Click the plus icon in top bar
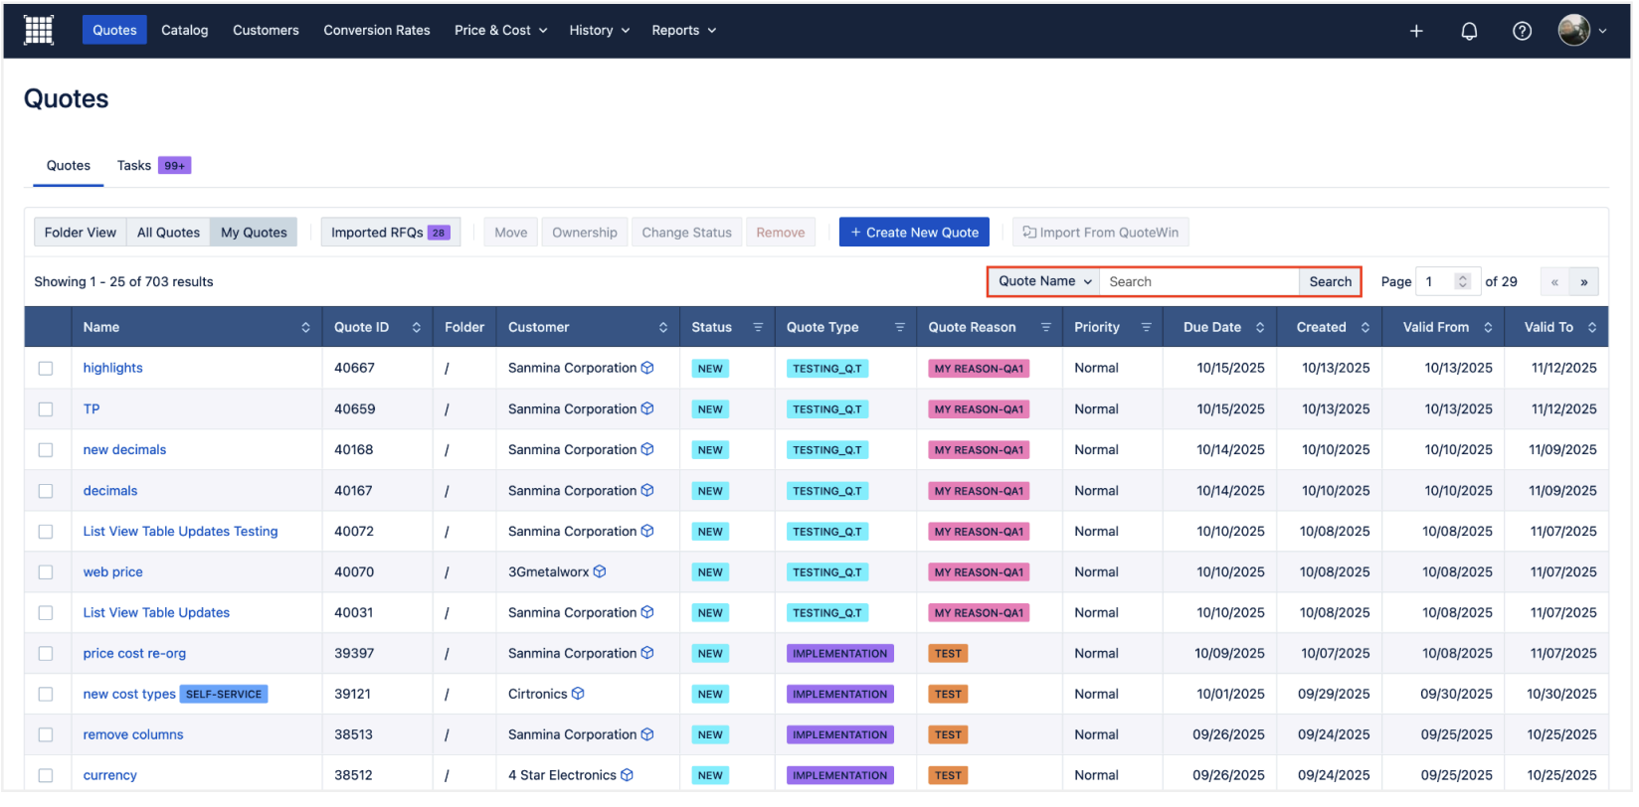Image resolution: width=1639 pixels, height=807 pixels. (1415, 31)
